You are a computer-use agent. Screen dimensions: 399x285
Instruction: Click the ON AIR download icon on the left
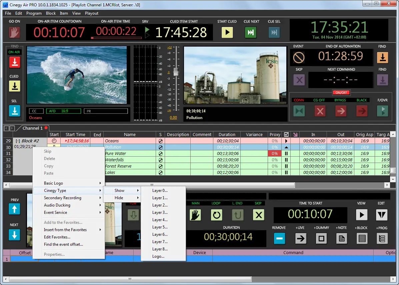14,62
